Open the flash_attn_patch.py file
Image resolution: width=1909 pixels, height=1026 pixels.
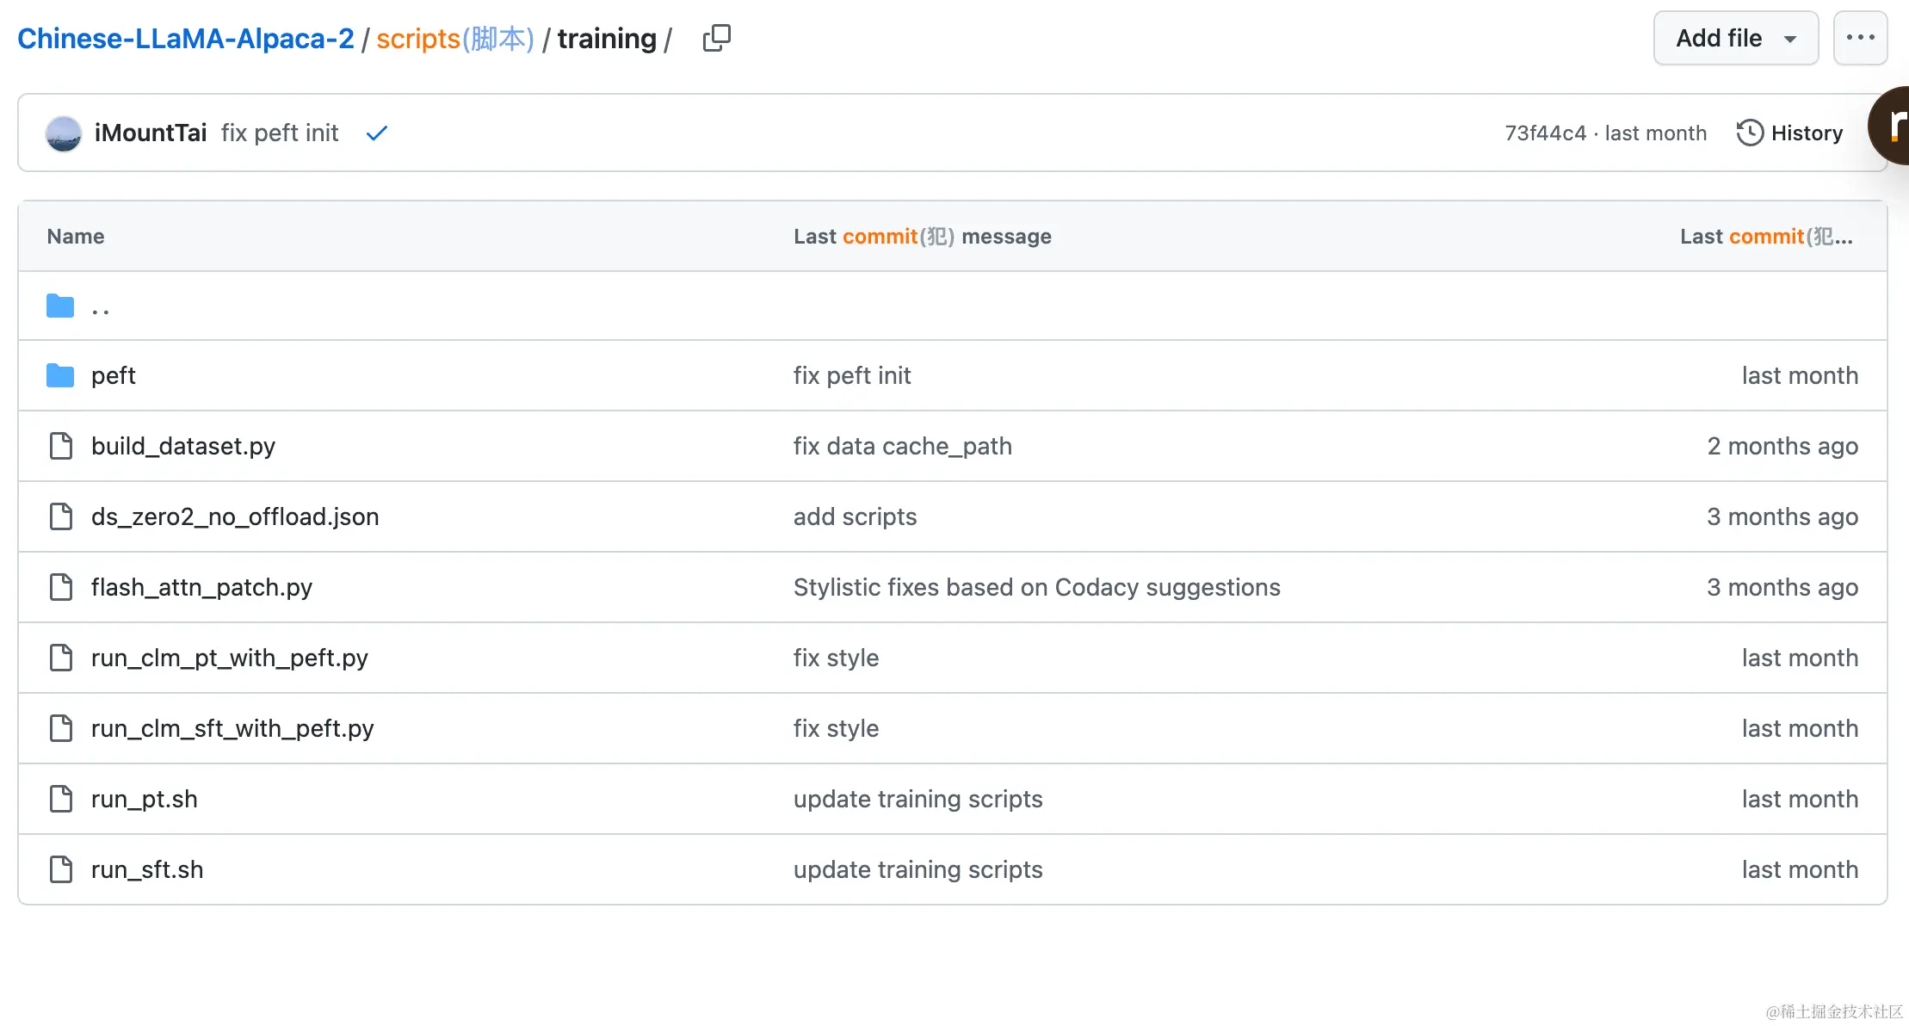[201, 587]
